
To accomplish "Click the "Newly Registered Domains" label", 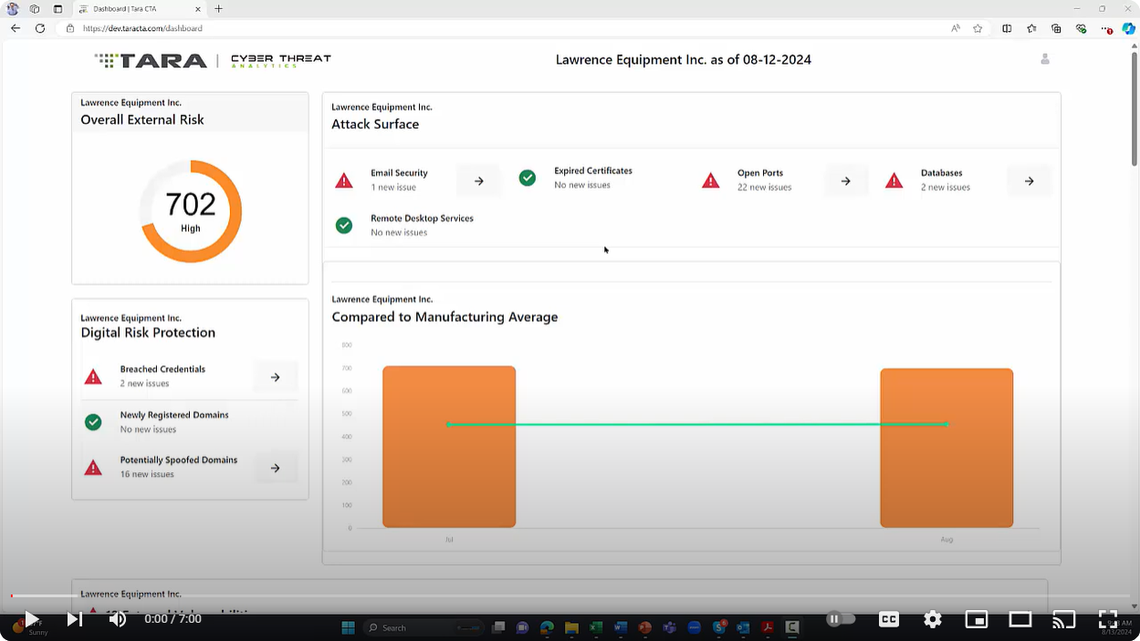I will (x=174, y=415).
